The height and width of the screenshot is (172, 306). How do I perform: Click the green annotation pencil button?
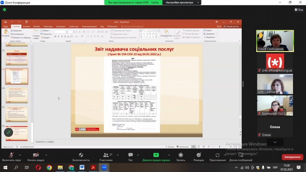pos(8,132)
